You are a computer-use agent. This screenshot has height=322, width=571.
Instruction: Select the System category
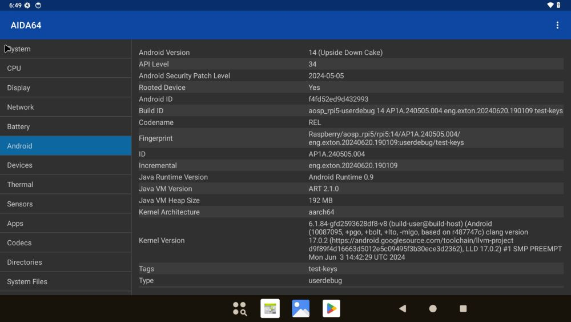[x=66, y=49]
